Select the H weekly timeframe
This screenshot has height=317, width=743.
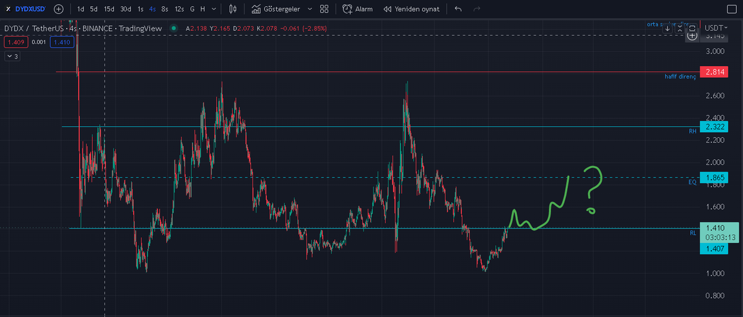[202, 9]
